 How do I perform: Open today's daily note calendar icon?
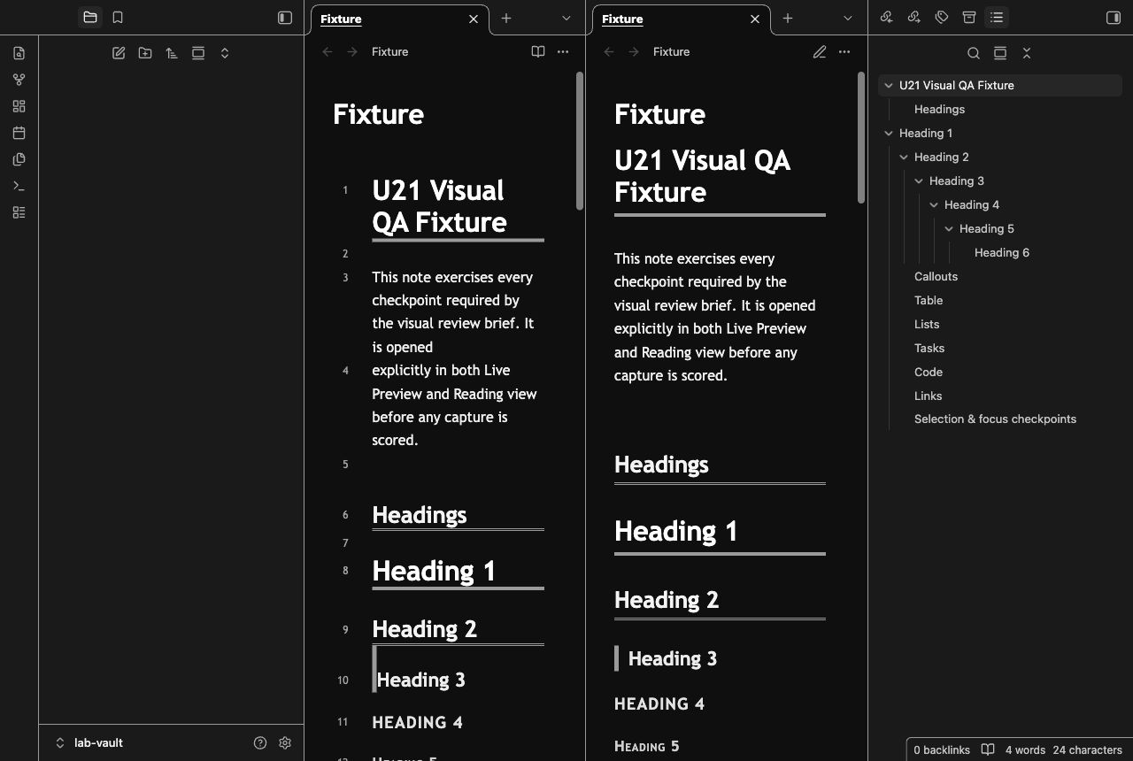pos(19,133)
